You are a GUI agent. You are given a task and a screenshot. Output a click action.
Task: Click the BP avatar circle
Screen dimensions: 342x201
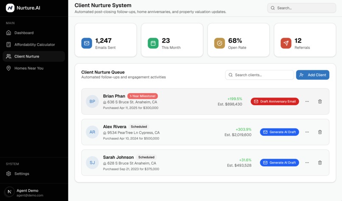pos(92,101)
